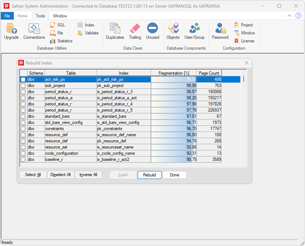Image resolution: width=305 pixels, height=246 pixels.
Task: Select the pk_constraints index cell
Action: (x=124, y=129)
